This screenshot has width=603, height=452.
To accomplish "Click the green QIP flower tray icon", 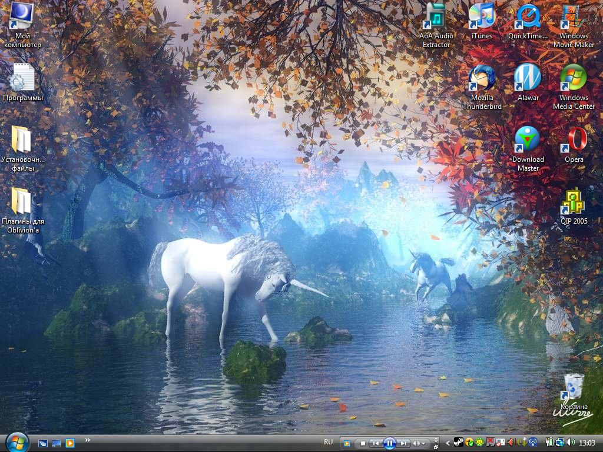I will click(479, 443).
